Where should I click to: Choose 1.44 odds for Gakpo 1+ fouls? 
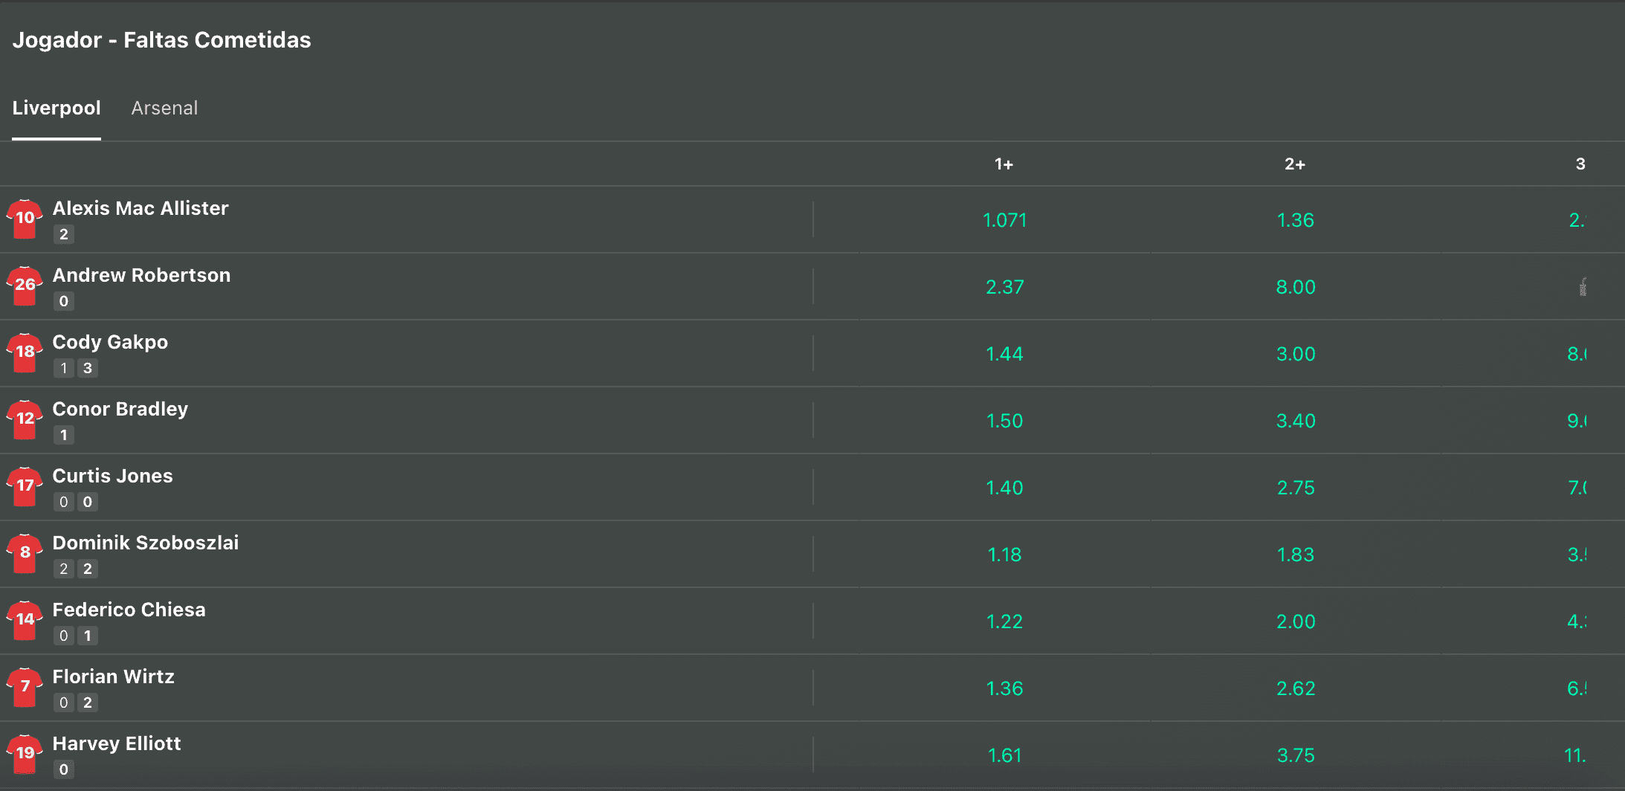pyautogui.click(x=1004, y=354)
